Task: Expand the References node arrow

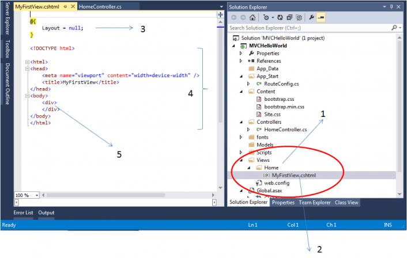Action: click(241, 61)
